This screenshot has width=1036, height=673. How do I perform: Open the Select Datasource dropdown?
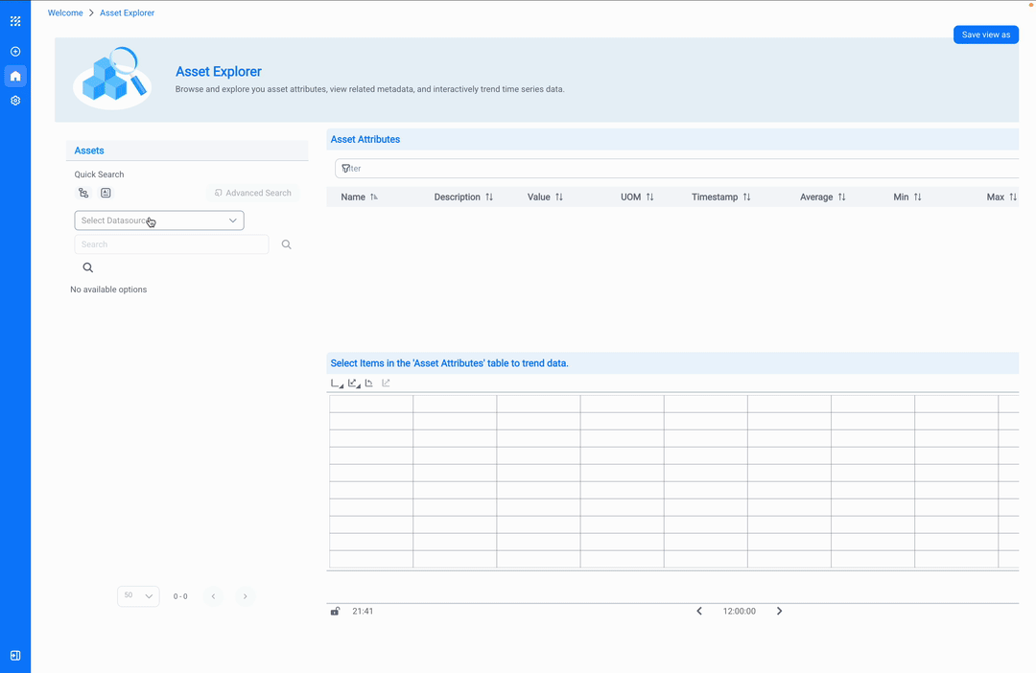tap(158, 220)
